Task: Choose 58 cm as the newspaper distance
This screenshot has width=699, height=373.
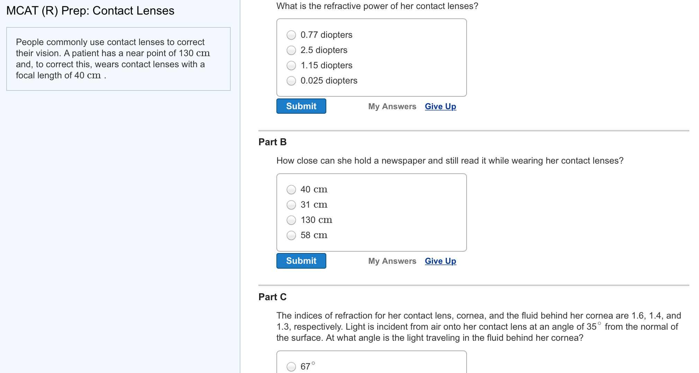Action: click(x=291, y=235)
